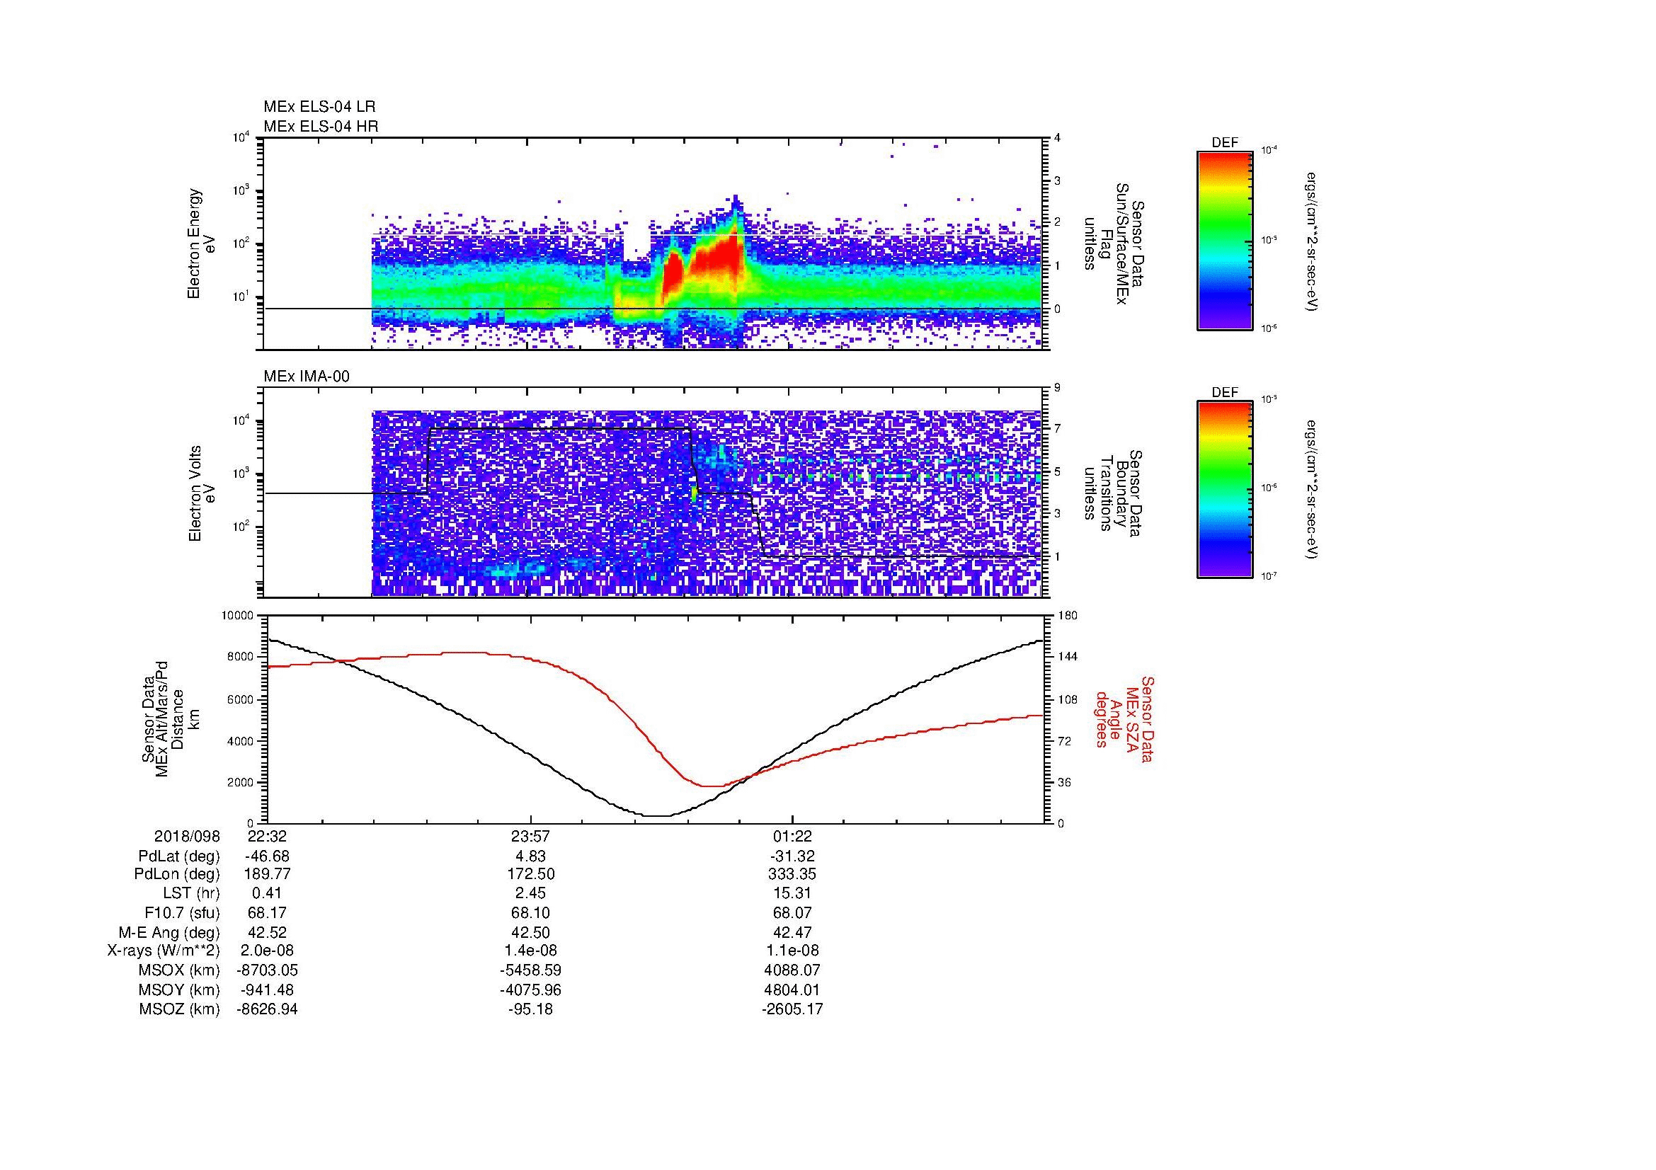The height and width of the screenshot is (1170, 1656).
Task: Click the 'Boundary Transitions unitless' axis label
Action: [x=1114, y=494]
